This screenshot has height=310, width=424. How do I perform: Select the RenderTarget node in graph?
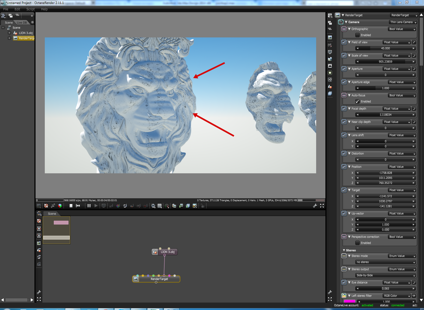(156, 279)
